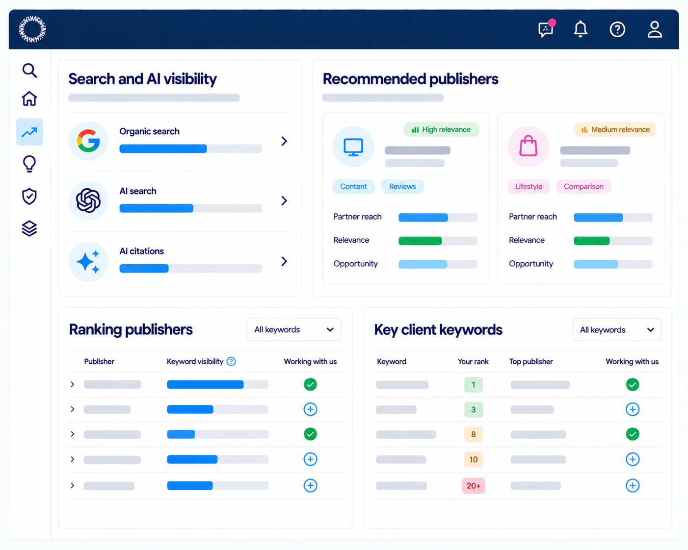This screenshot has height=550, width=688.
Task: Expand fourth publisher row in Ranking publishers
Action: pos(73,459)
